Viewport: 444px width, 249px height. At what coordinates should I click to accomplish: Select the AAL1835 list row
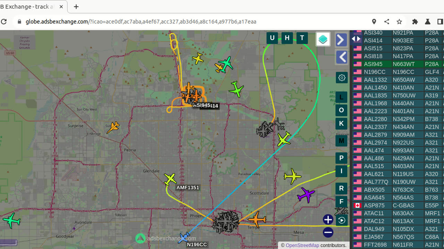398,95
